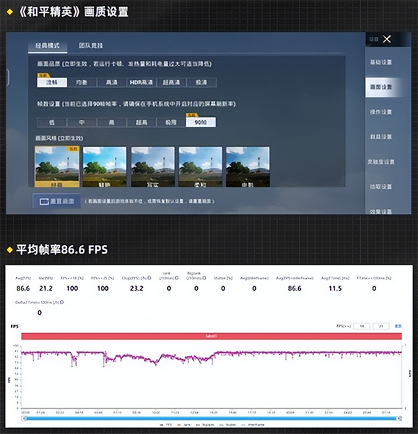
Task: Open 基础设置 in the right sidebar
Action: (x=380, y=62)
